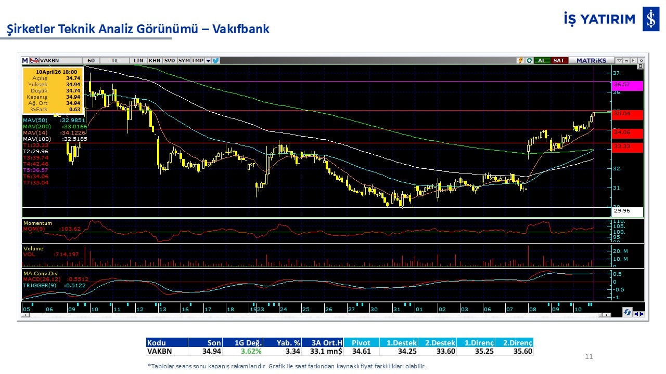
Task: Click the blue right arrow navigation icon
Action: coord(642,313)
